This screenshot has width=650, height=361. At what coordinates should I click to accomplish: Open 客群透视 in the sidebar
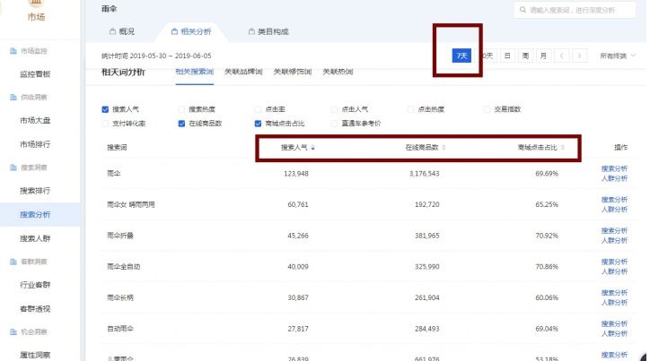[x=35, y=309]
